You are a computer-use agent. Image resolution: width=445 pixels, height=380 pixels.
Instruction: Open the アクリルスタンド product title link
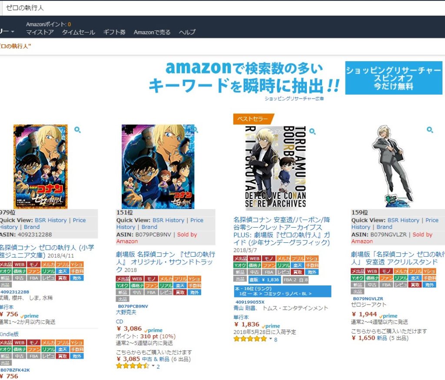click(398, 258)
